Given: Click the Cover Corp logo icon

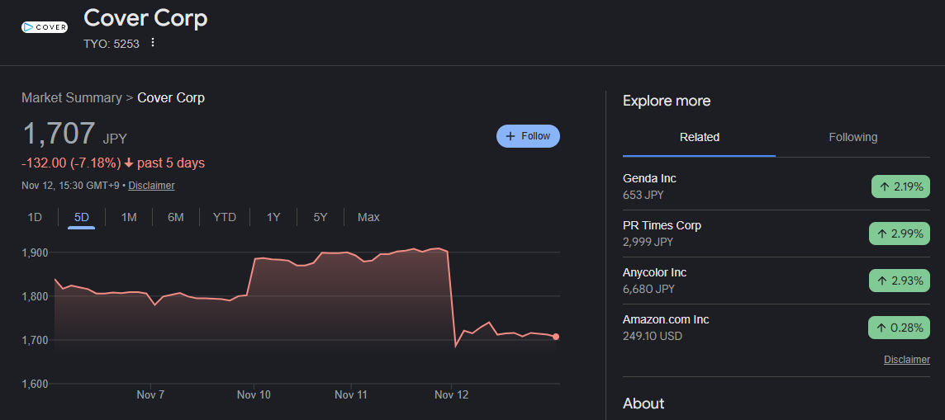Looking at the screenshot, I should [45, 27].
